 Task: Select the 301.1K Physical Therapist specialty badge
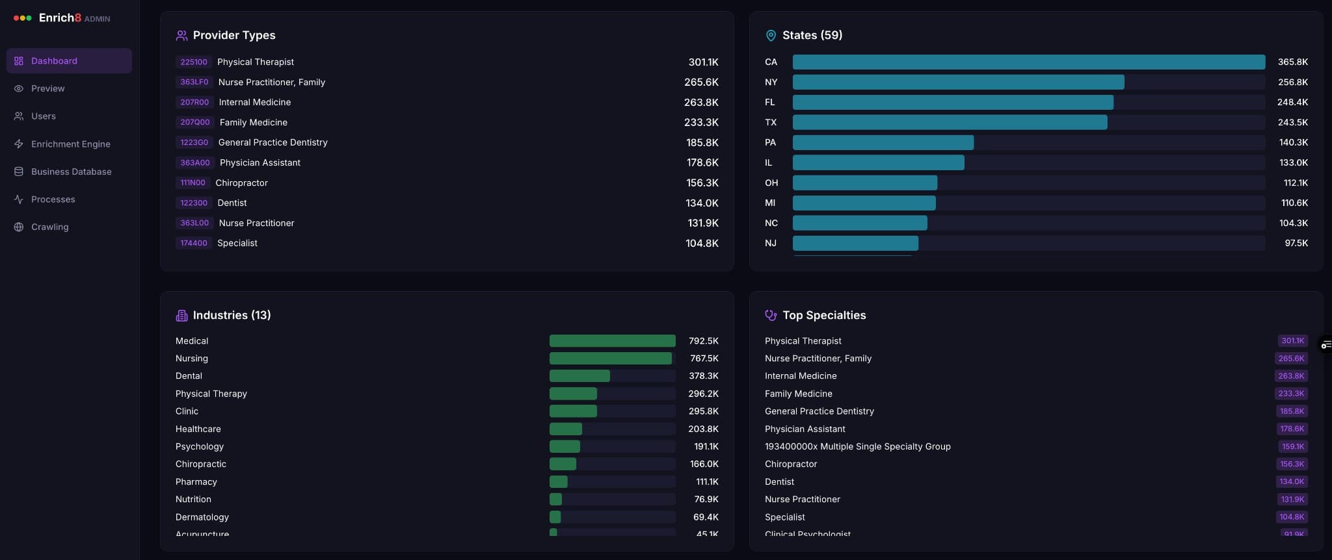1292,341
